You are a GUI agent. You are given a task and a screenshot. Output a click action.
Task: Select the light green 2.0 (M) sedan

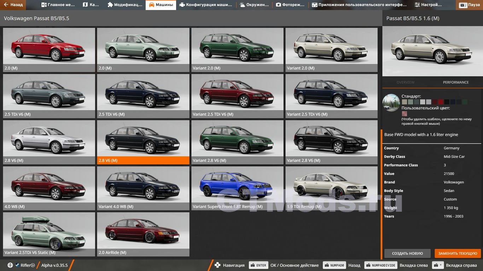[143, 50]
